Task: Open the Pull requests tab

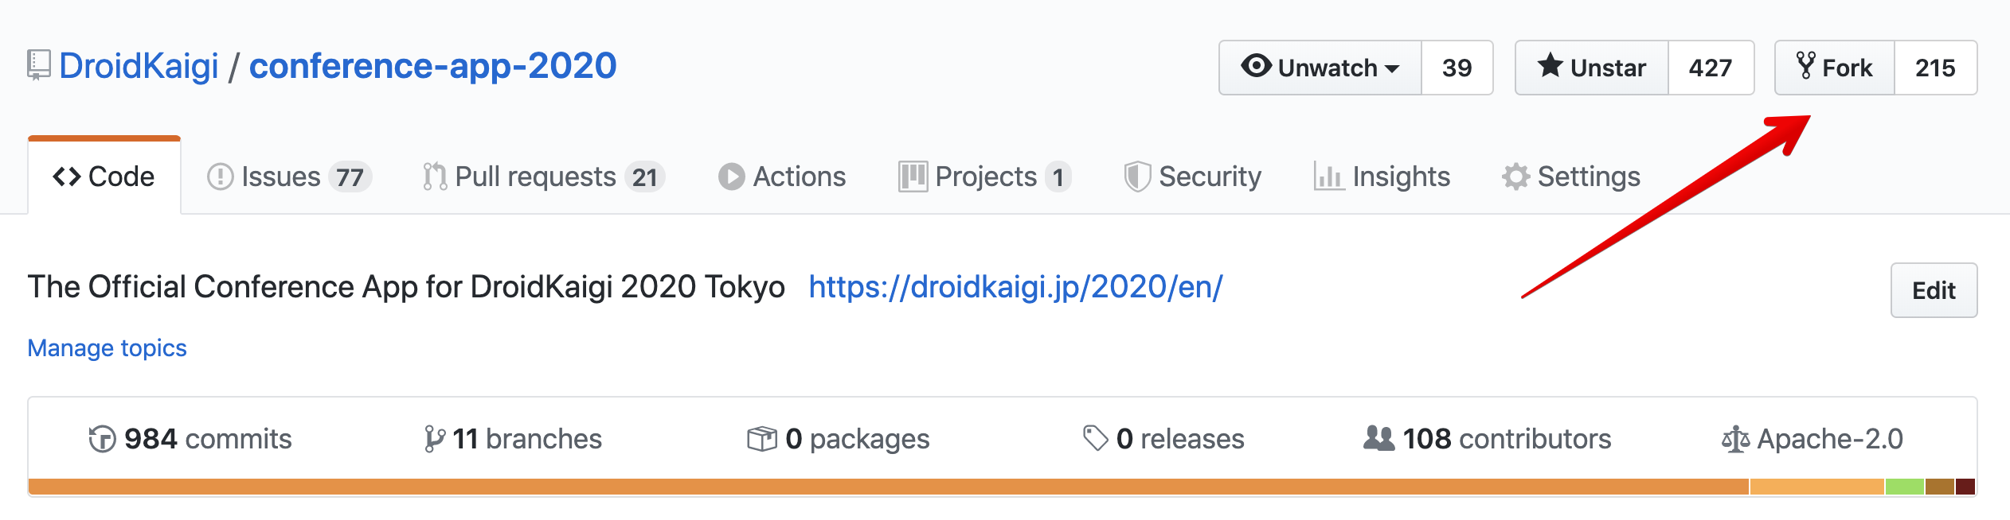Action: point(544,177)
